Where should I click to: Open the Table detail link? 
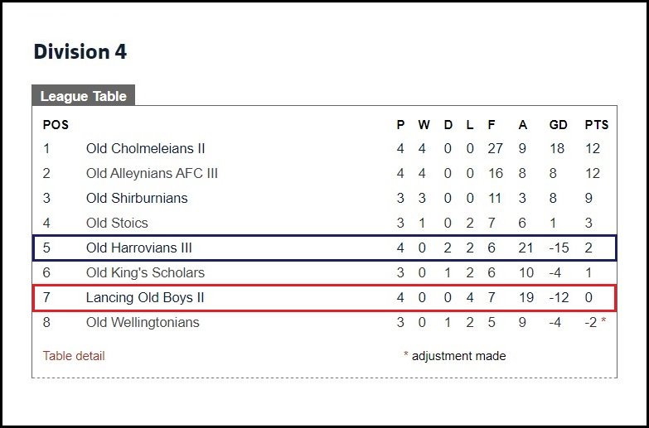coord(74,356)
